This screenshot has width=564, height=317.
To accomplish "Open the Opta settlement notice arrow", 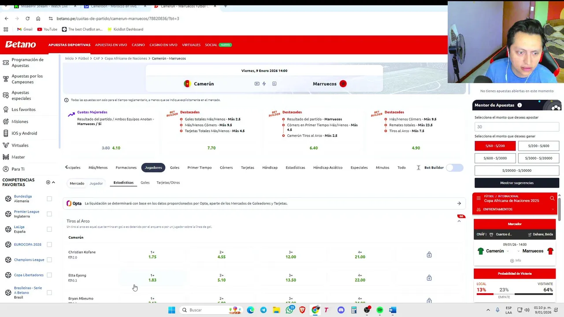I will click(459, 203).
